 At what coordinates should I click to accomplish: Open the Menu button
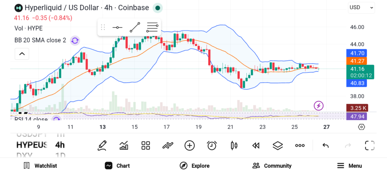pyautogui.click(x=349, y=166)
